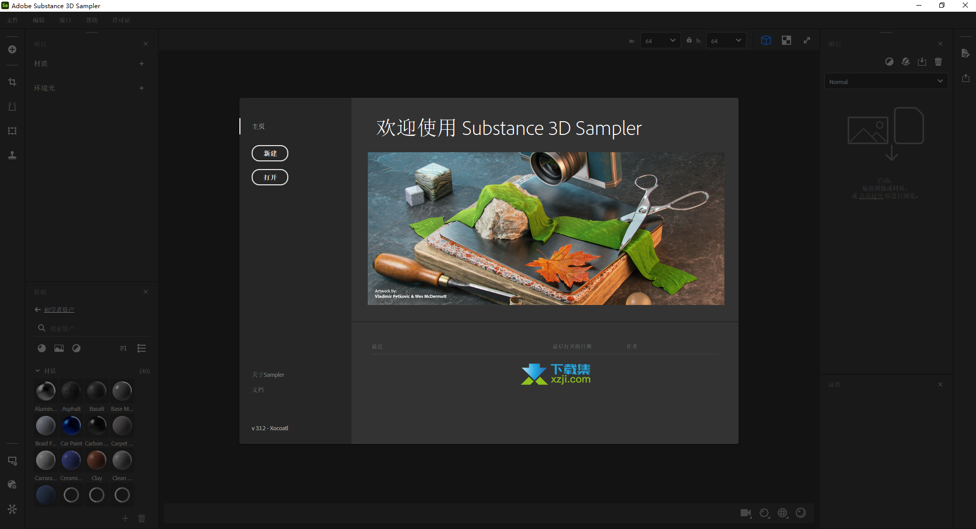Viewport: 976px width, 529px height.
Task: Toggle the materials filter in the Assets panel
Action: (x=42, y=348)
